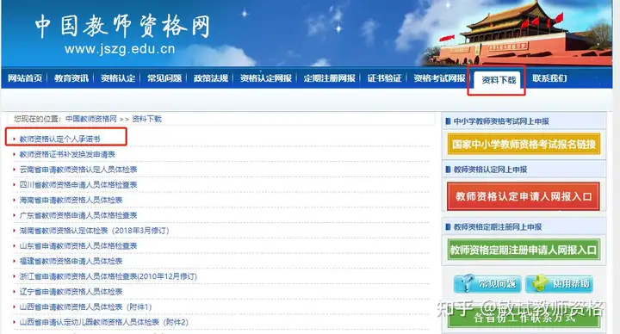Open 四川省教师资格申请人员体格检查表 link

click(x=78, y=184)
